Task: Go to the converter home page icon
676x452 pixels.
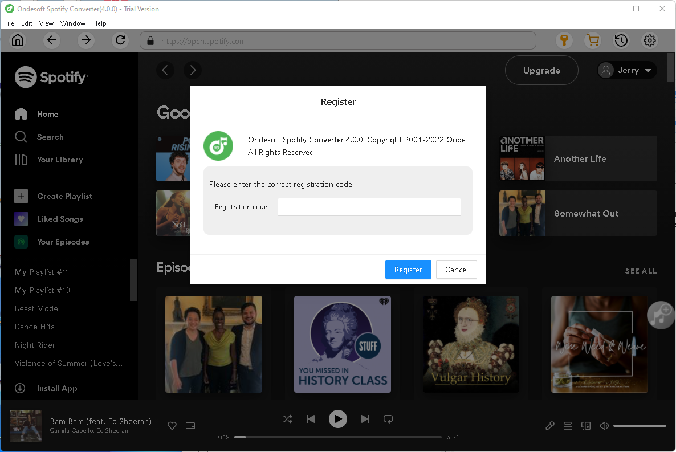Action: pos(18,40)
